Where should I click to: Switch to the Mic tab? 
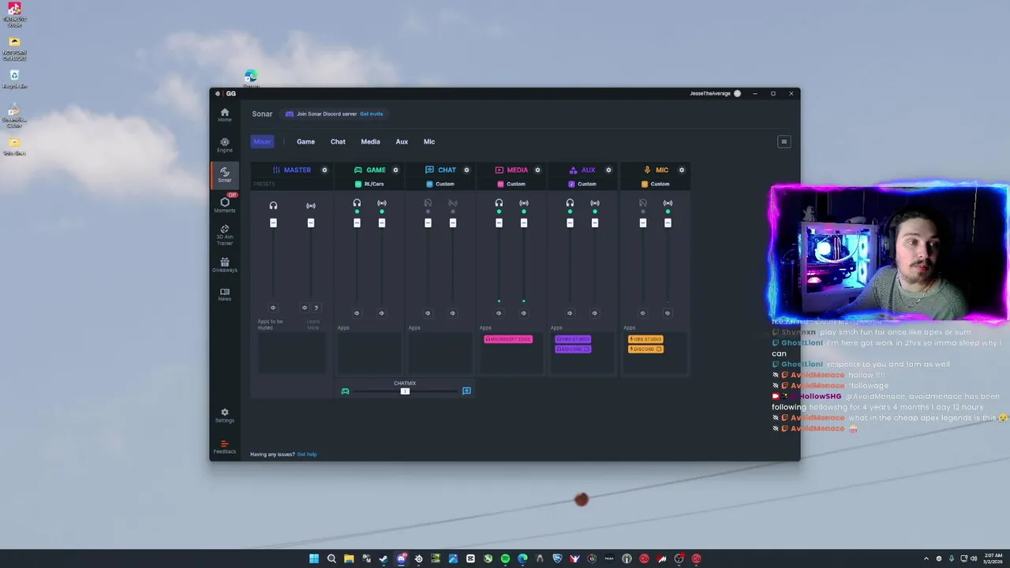(429, 142)
